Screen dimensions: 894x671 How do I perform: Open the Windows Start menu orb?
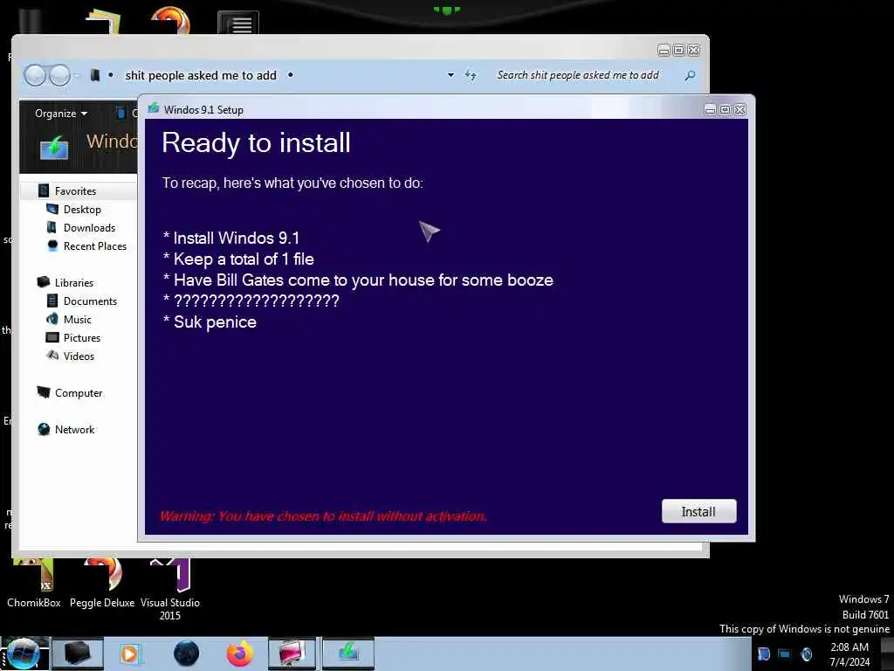tap(22, 654)
